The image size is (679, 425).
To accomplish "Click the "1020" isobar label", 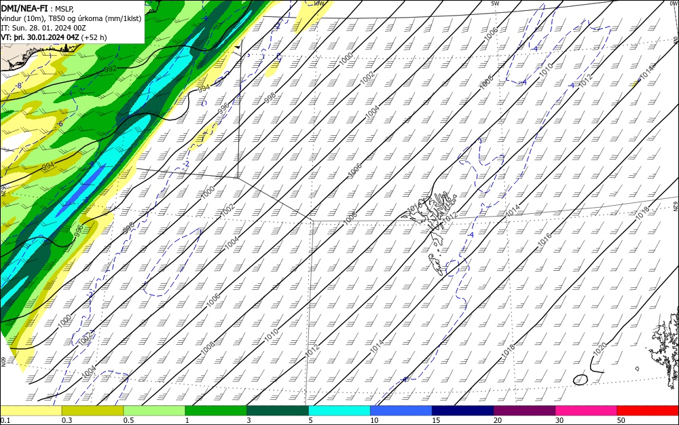I will pyautogui.click(x=600, y=349).
